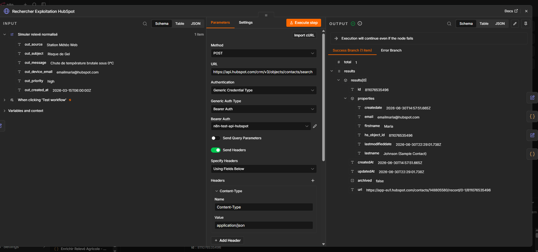The height and width of the screenshot is (252, 538).
Task: Switch to the Settings tab
Action: pyautogui.click(x=246, y=22)
